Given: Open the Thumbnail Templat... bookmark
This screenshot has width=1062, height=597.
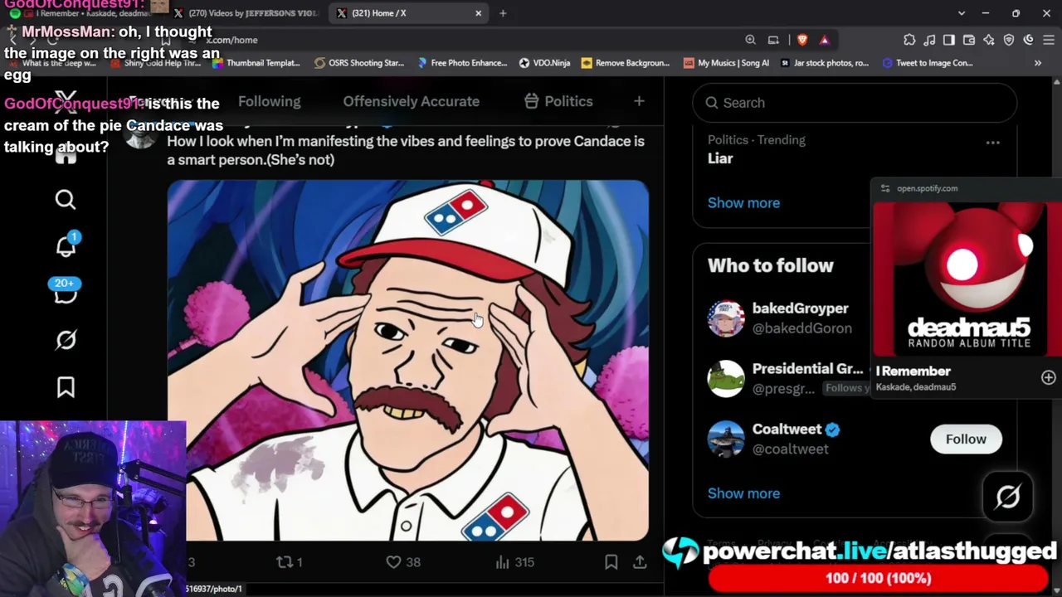Looking at the screenshot, I should click(256, 63).
